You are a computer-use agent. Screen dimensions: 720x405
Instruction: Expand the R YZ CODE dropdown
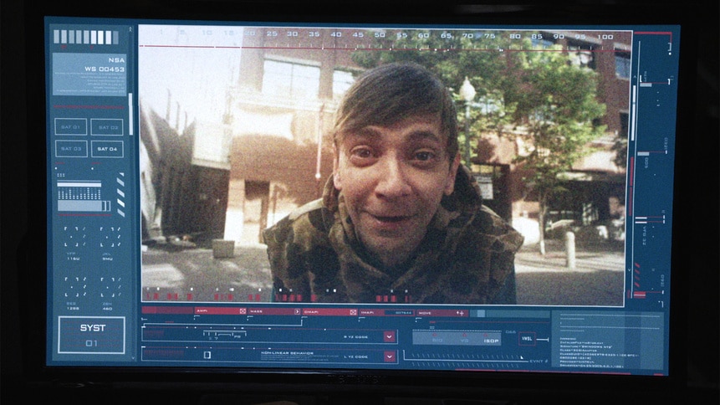coord(390,337)
